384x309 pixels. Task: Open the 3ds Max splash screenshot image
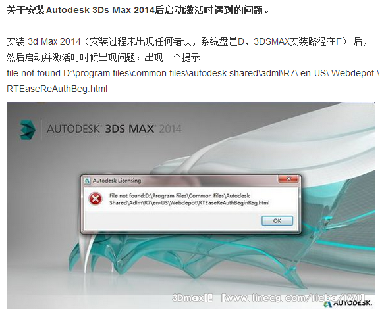coord(191,205)
